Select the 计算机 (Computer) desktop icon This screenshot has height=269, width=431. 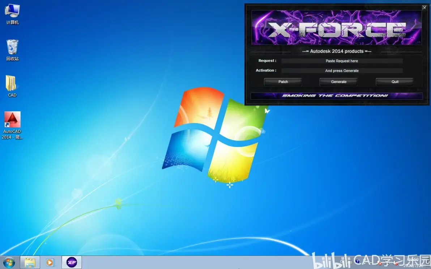pos(12,14)
